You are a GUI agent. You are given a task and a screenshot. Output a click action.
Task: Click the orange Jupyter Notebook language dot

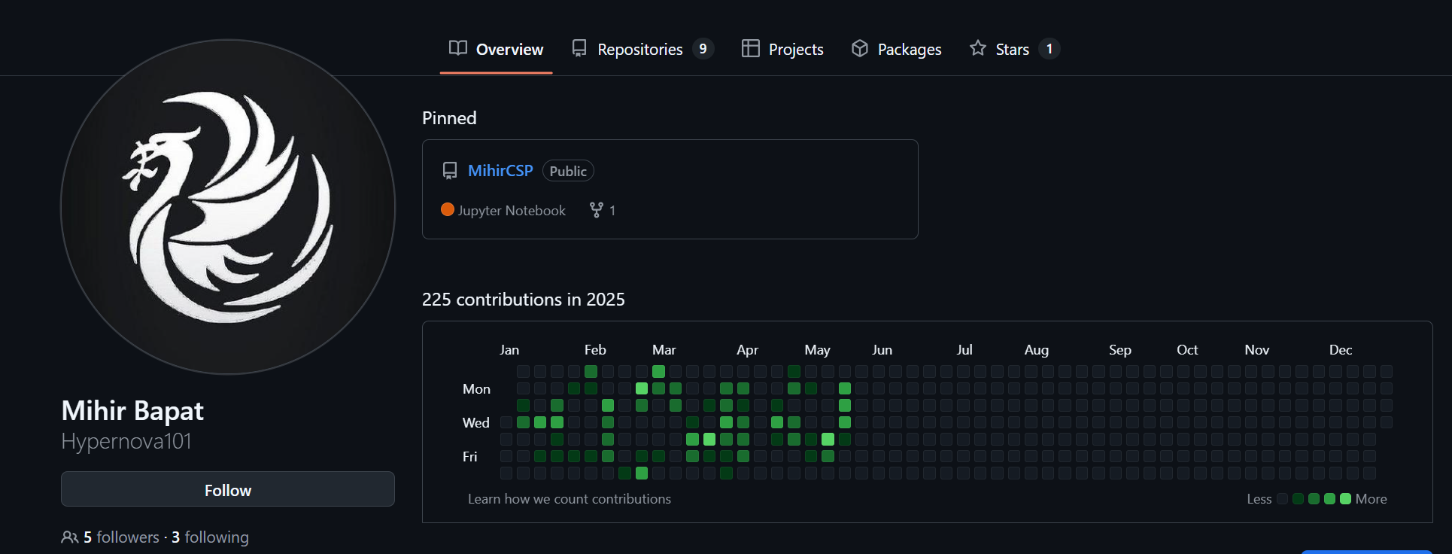click(448, 209)
